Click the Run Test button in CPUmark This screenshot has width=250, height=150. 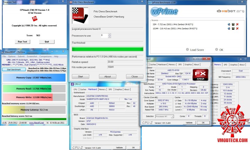(x=23, y=42)
